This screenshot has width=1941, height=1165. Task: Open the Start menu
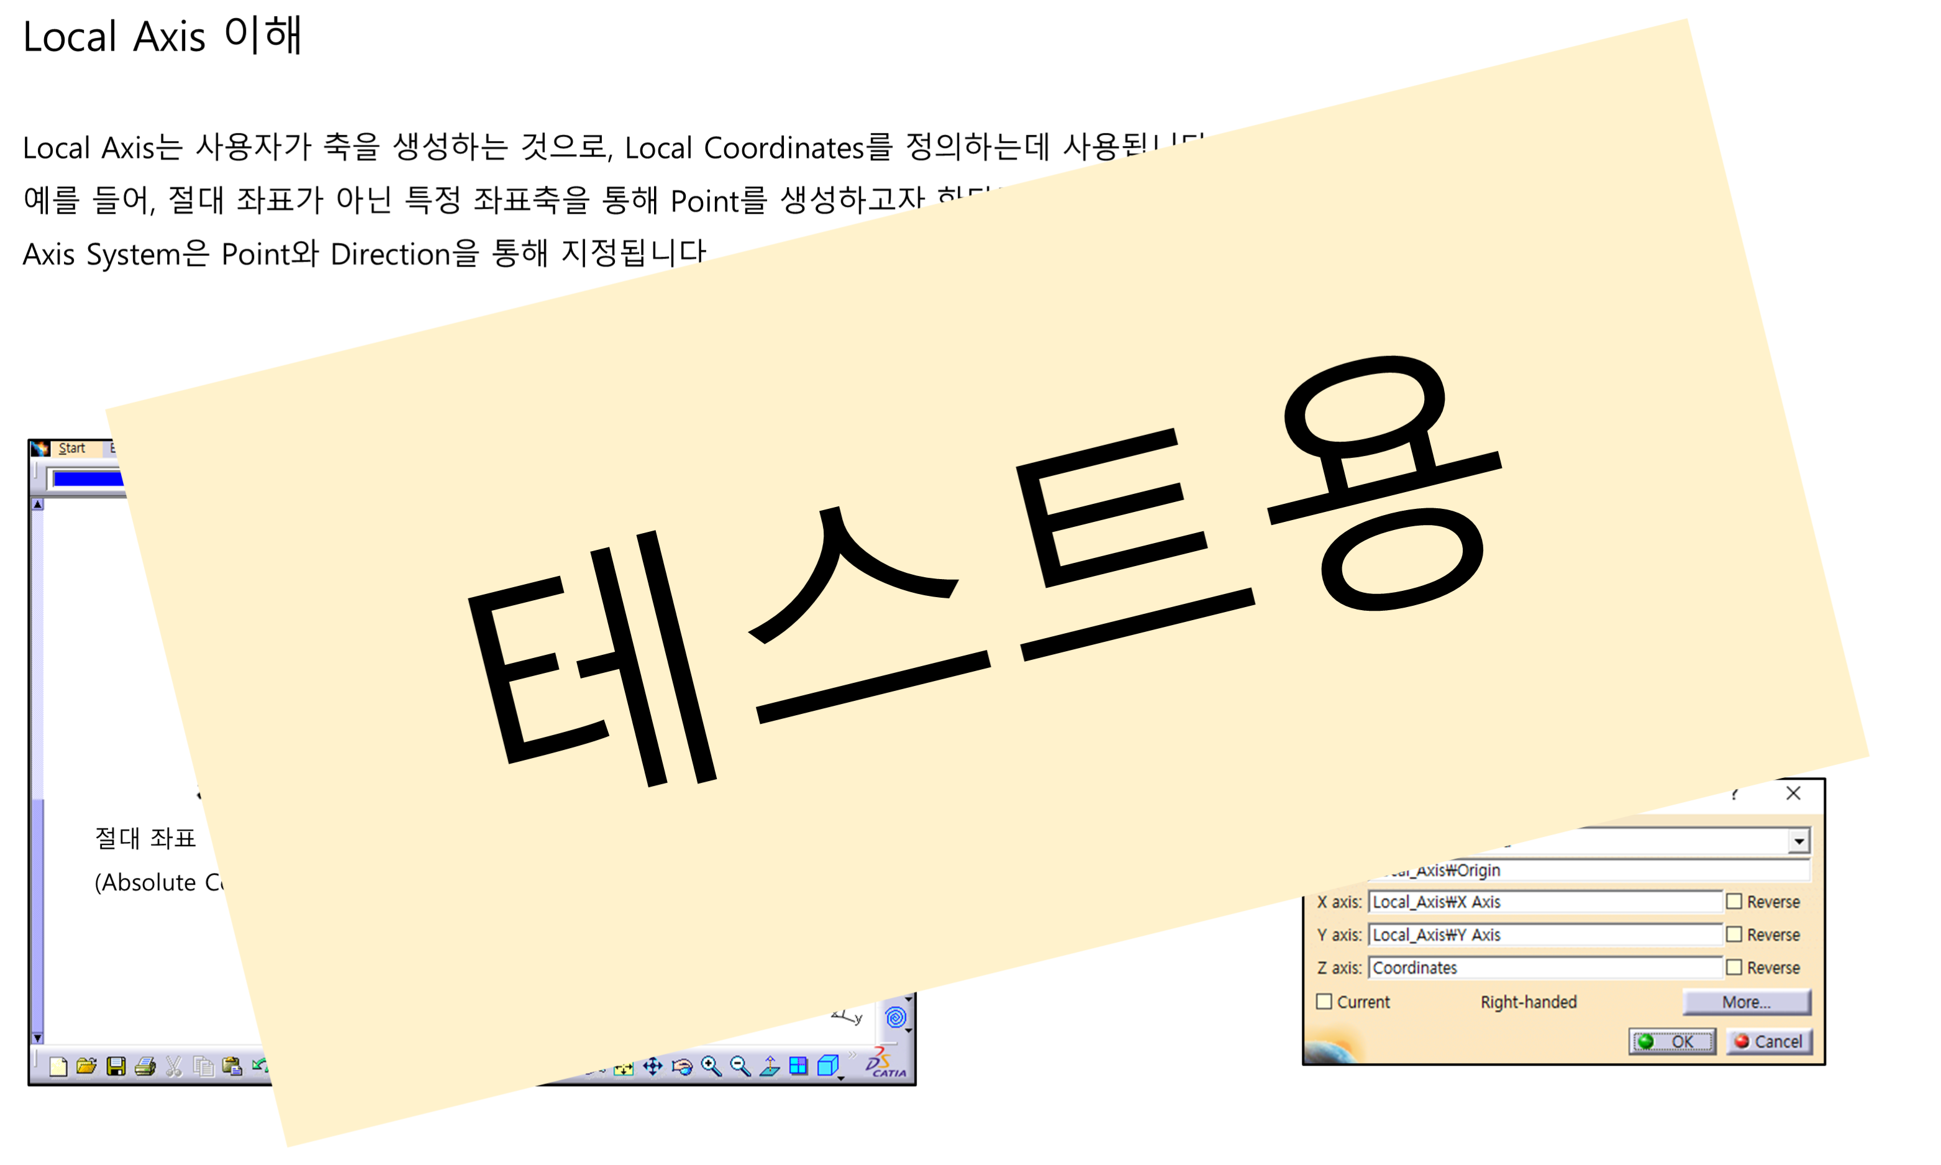click(x=71, y=448)
